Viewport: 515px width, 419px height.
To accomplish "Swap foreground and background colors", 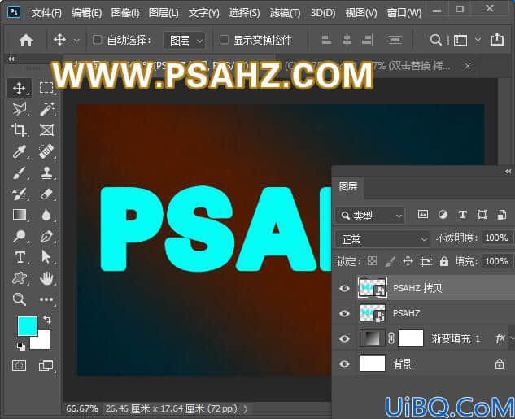I will click(x=47, y=320).
